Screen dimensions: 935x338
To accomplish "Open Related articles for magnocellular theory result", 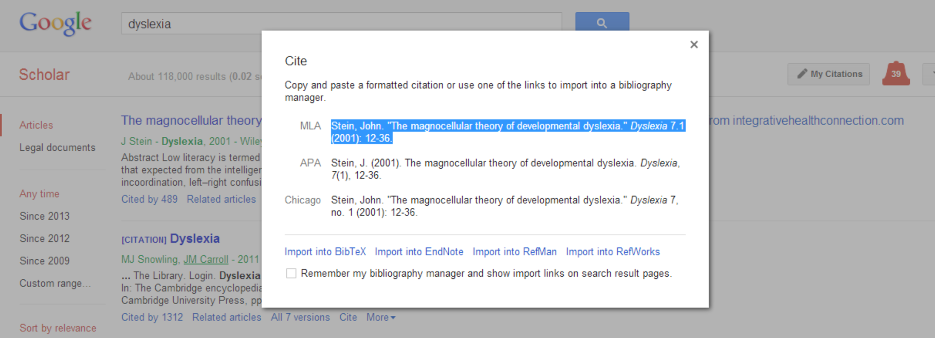I will [x=221, y=199].
